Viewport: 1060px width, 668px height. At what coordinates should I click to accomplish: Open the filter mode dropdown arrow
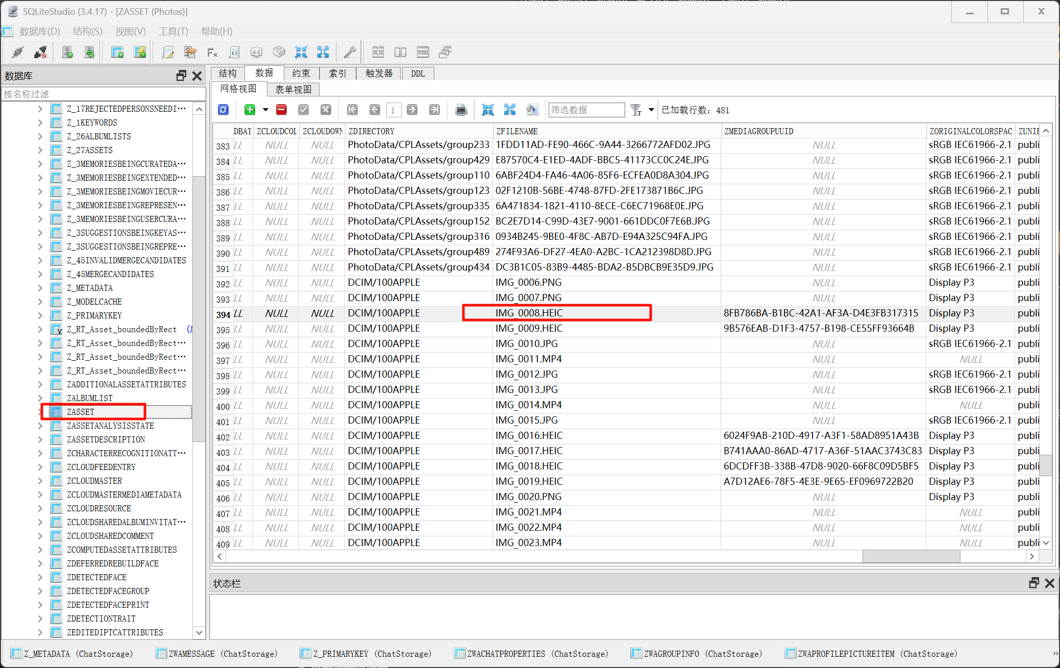click(651, 110)
